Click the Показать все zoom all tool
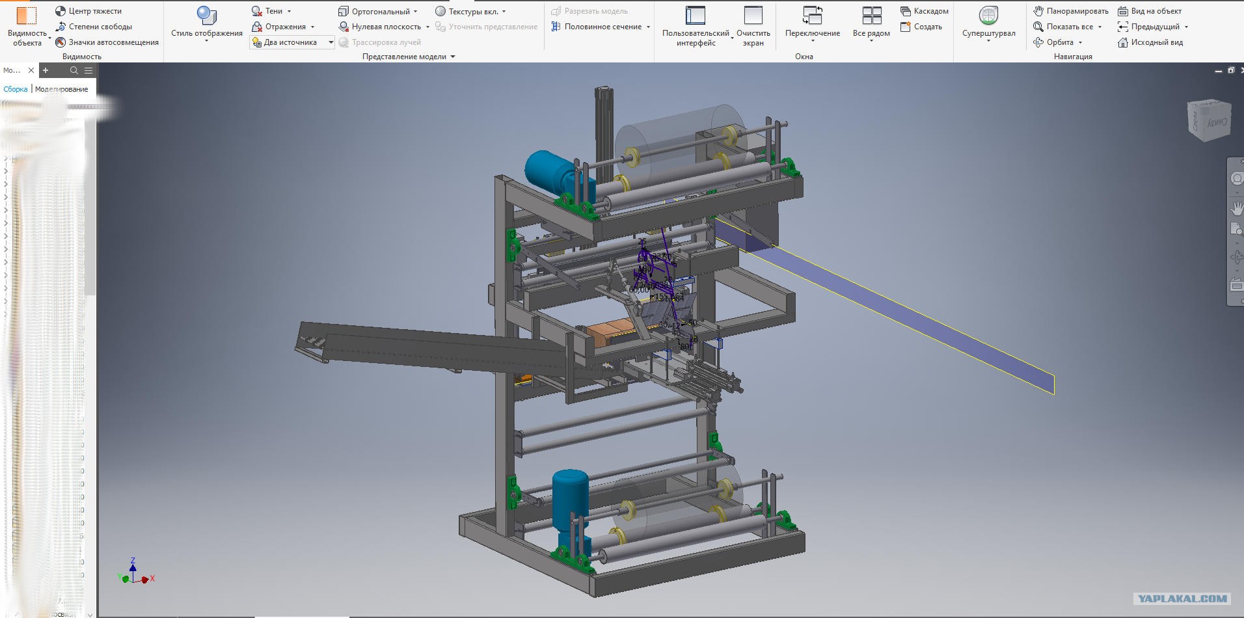This screenshot has height=618, width=1244. pos(1063,27)
